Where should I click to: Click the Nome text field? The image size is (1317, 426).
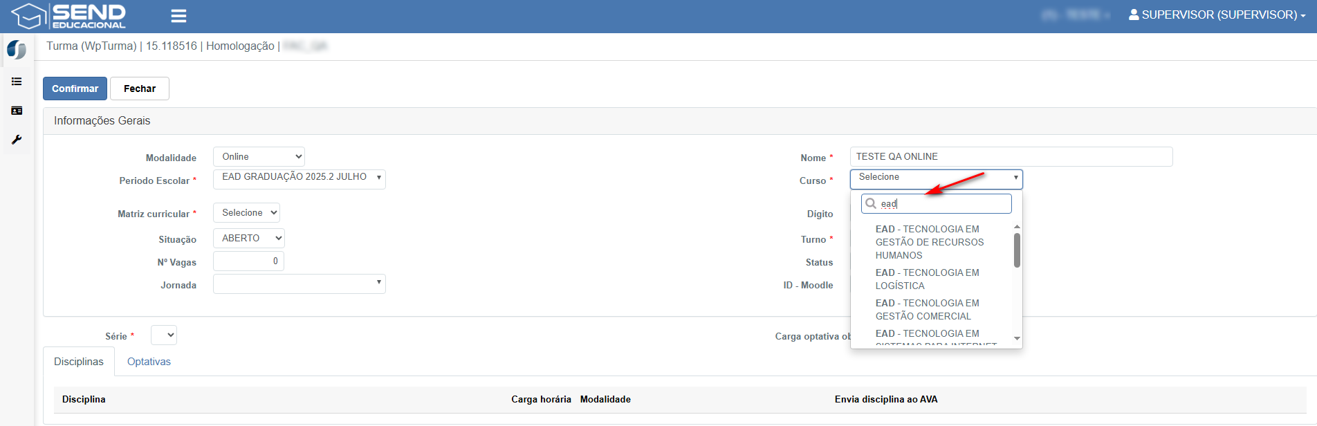[x=1011, y=157]
